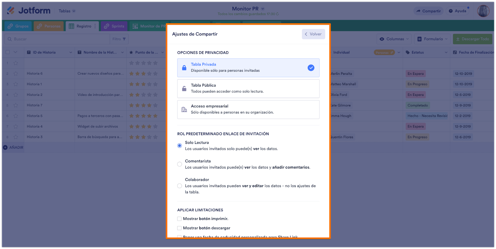Open the Tablas dropdown

pyautogui.click(x=67, y=11)
